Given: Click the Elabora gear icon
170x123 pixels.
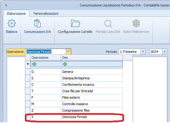Looking at the screenshot, I should click(12, 23).
